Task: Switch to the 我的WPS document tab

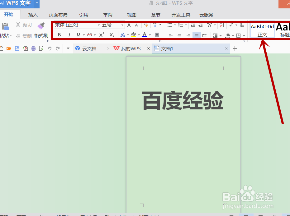Action: (131, 49)
